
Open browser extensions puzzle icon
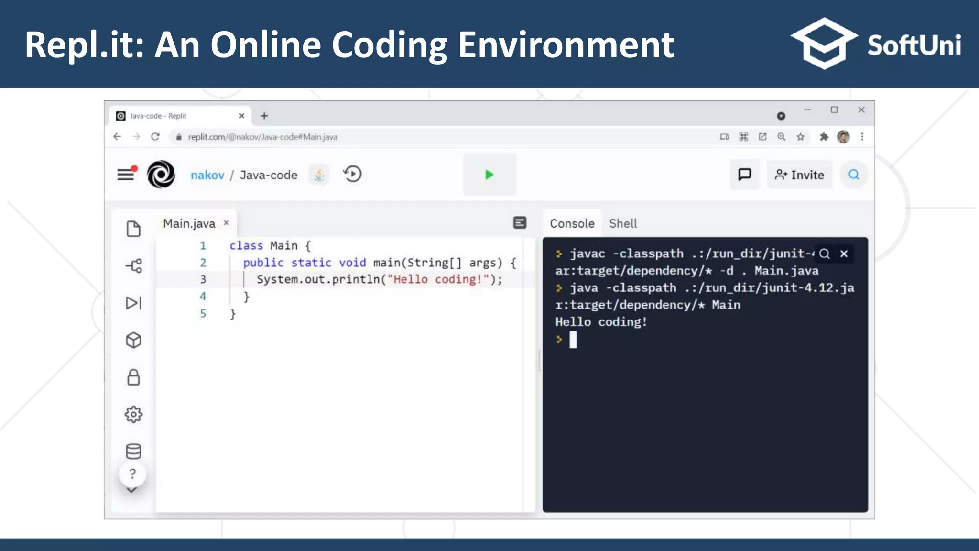824,137
